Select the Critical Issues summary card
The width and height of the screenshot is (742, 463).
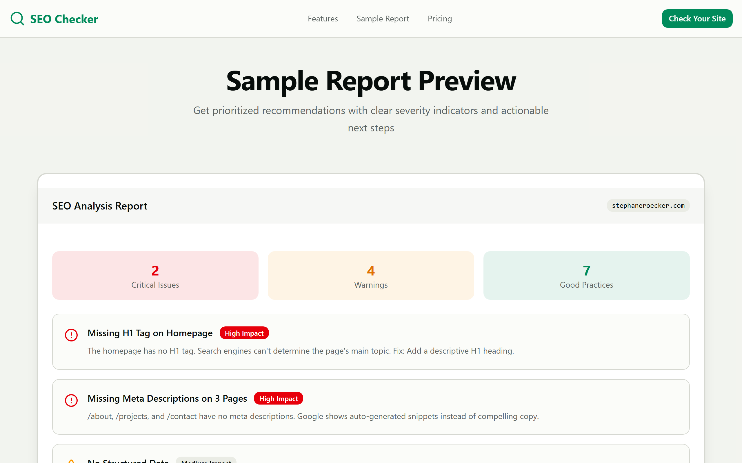pyautogui.click(x=155, y=275)
